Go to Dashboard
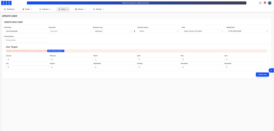The width and height of the screenshot is (274, 131). click(9, 9)
